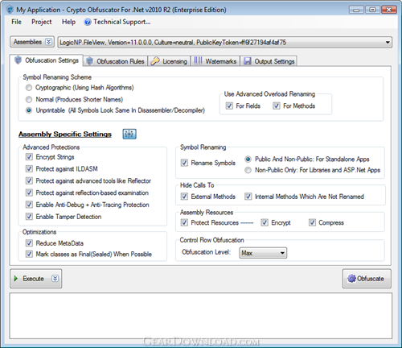
Task: Open the Help menu
Action: pyautogui.click(x=68, y=22)
